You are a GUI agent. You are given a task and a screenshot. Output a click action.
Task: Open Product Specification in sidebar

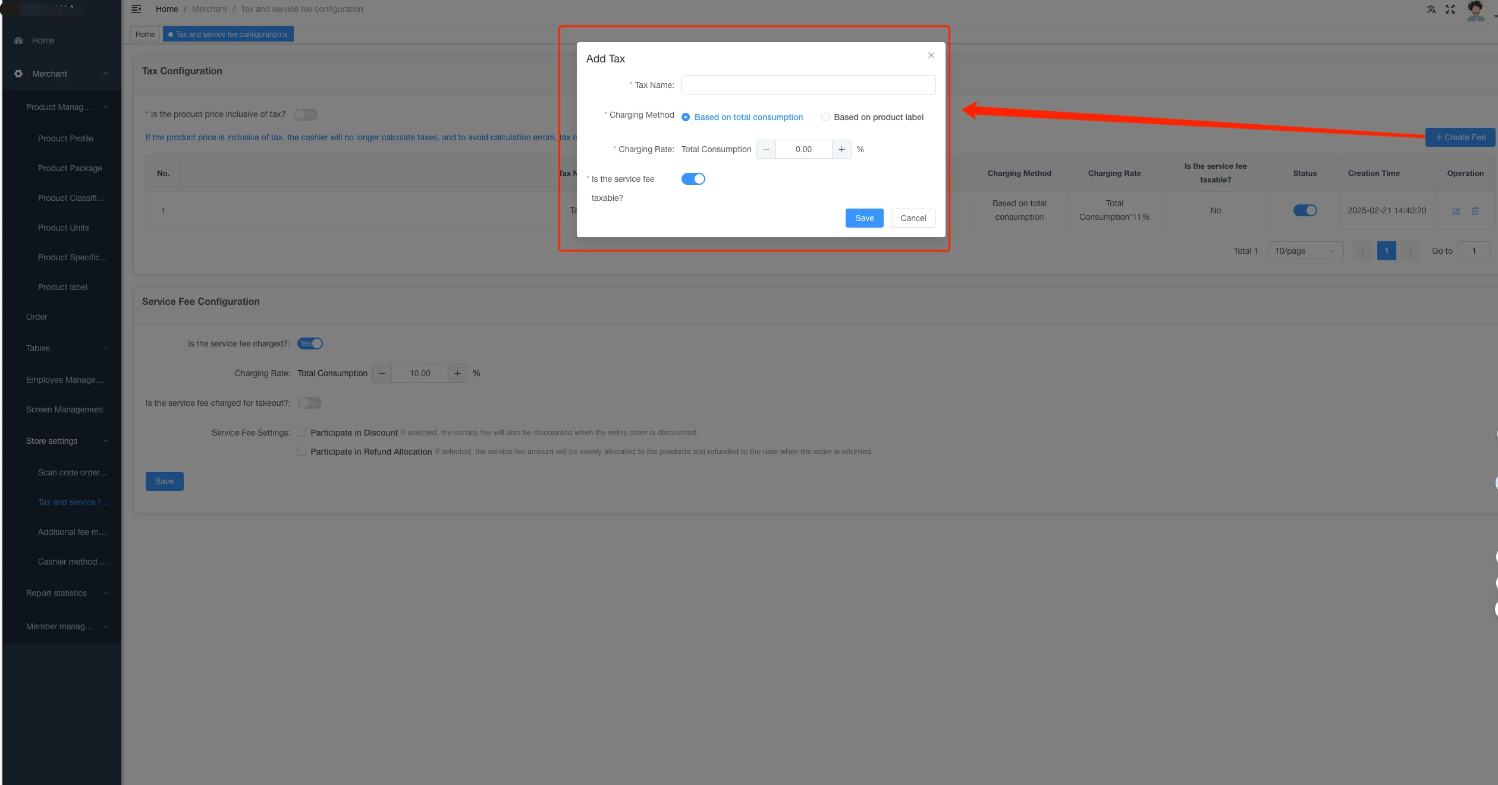coord(73,257)
